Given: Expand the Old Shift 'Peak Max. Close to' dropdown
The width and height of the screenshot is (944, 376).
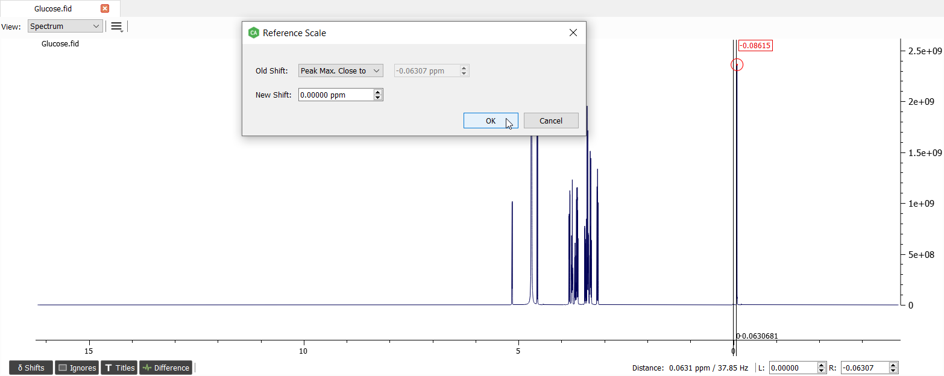Looking at the screenshot, I should pos(341,71).
